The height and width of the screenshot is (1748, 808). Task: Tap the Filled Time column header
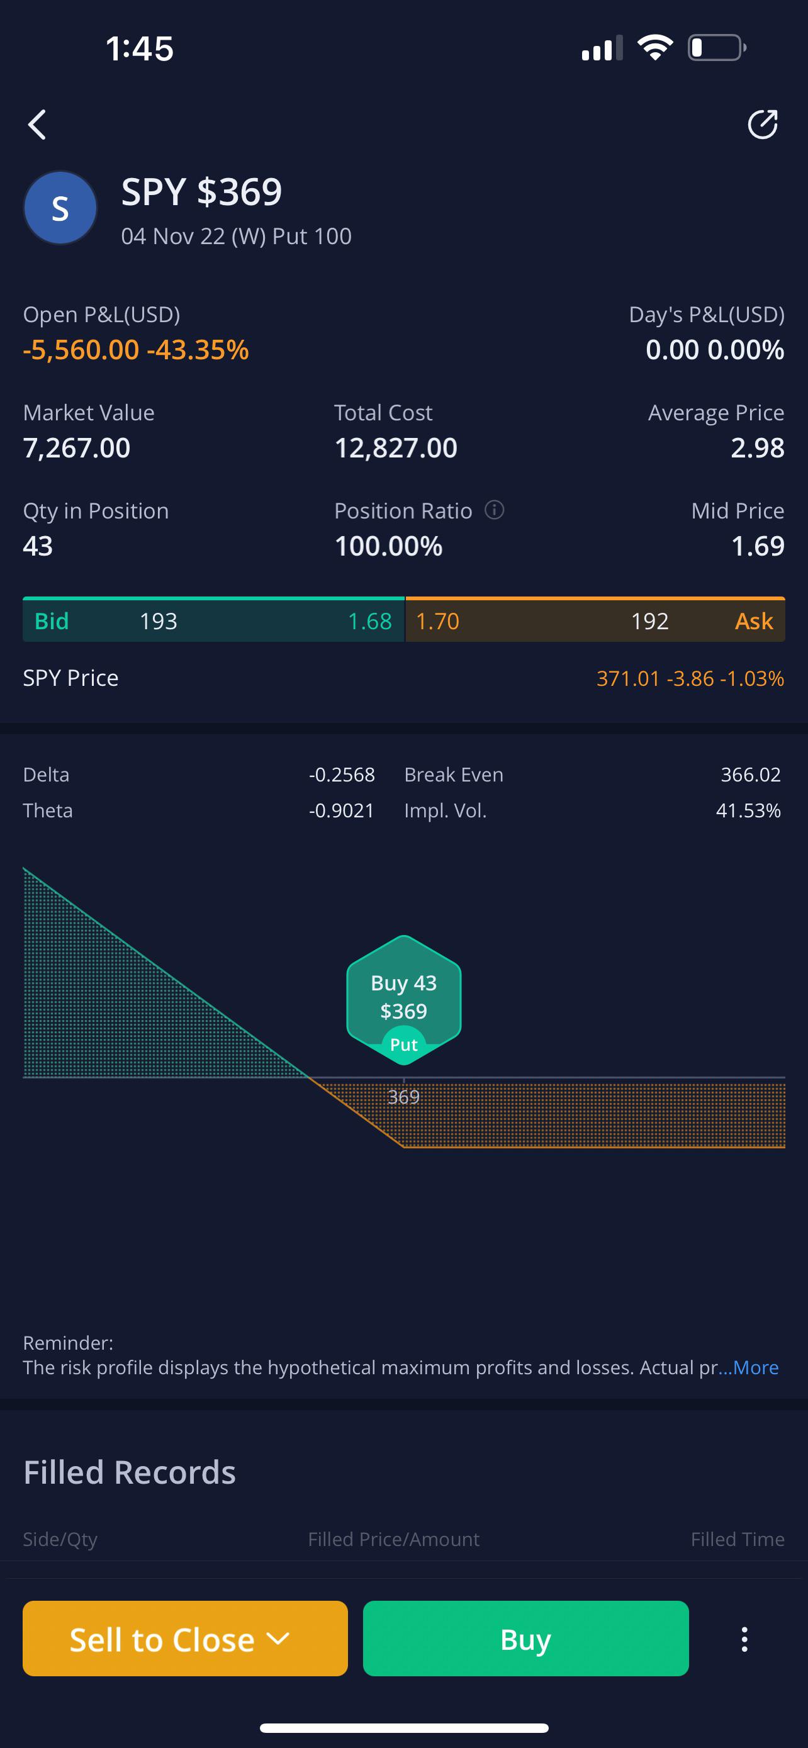pos(737,1539)
